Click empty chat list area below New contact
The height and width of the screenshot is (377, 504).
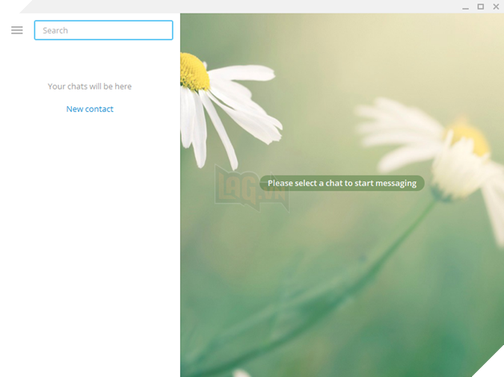pyautogui.click(x=90, y=240)
